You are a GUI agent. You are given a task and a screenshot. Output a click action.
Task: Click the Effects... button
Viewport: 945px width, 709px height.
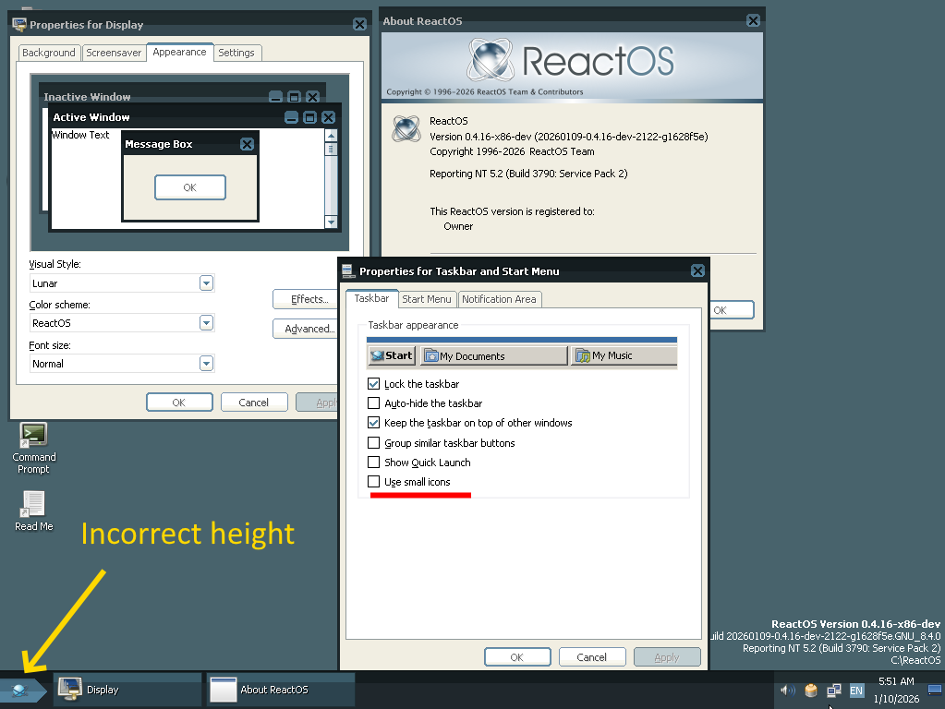309,299
